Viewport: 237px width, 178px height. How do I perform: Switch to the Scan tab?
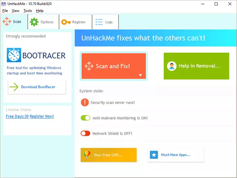click(x=14, y=22)
